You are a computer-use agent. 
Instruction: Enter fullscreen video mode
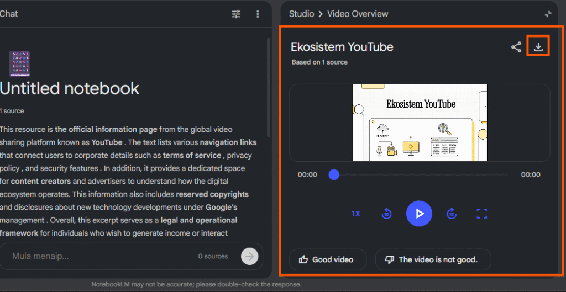click(x=482, y=214)
